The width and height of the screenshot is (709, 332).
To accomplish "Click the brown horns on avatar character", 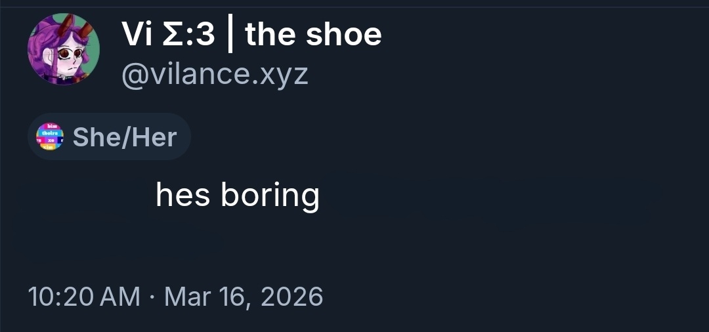I will coord(68,28).
